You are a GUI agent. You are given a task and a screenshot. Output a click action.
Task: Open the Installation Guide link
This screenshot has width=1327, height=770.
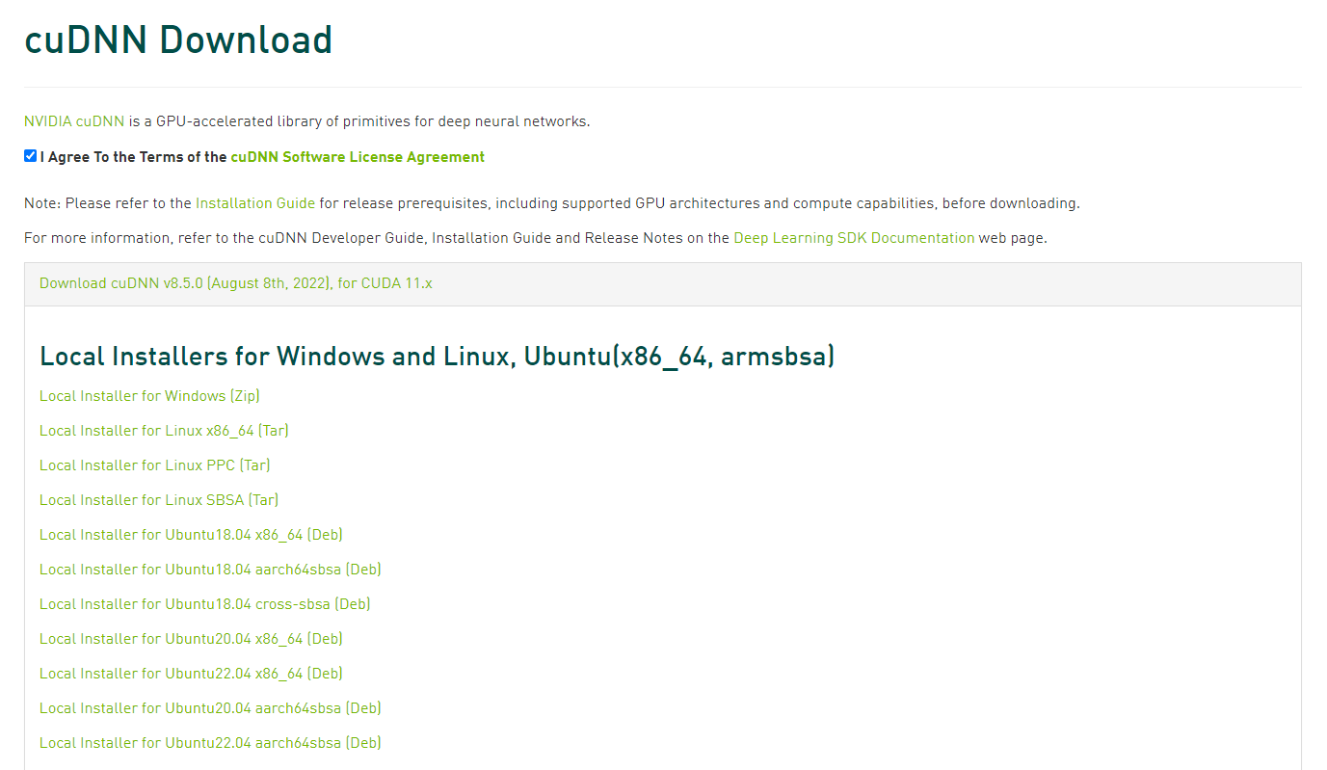click(255, 203)
